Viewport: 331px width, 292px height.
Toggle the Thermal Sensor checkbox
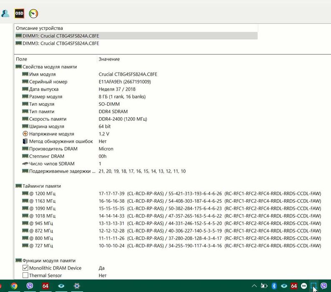pos(25,275)
